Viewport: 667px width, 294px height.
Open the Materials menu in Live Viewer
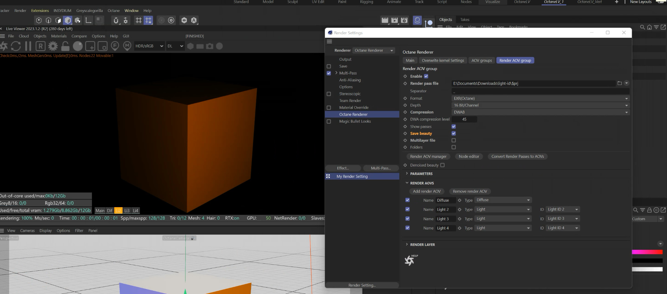[x=59, y=36]
